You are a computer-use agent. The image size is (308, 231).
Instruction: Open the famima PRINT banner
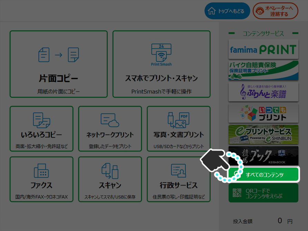(263, 49)
